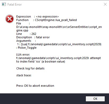109x104 pixels.
Task: Click the 'Line : 262' text
Action: [26, 34]
